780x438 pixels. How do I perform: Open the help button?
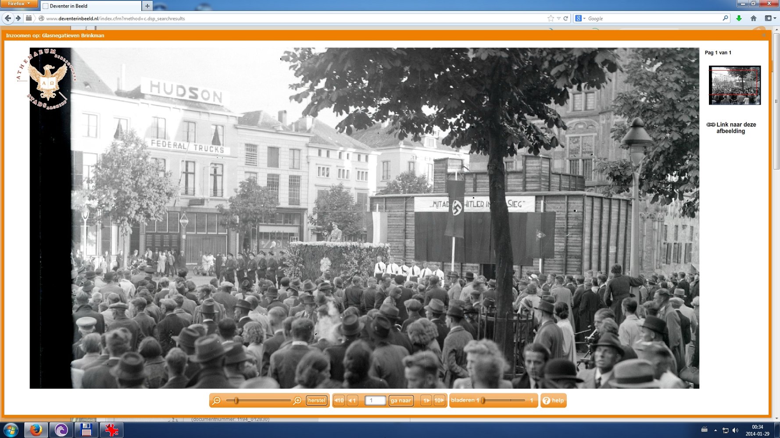coord(553,400)
